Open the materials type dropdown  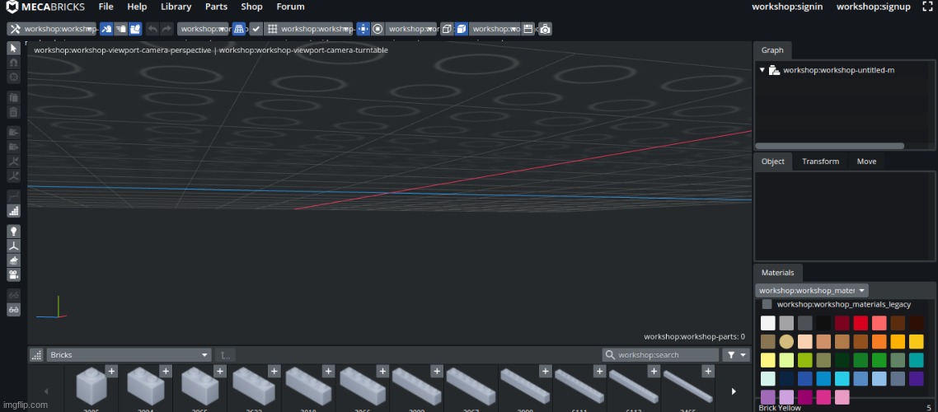pos(812,290)
